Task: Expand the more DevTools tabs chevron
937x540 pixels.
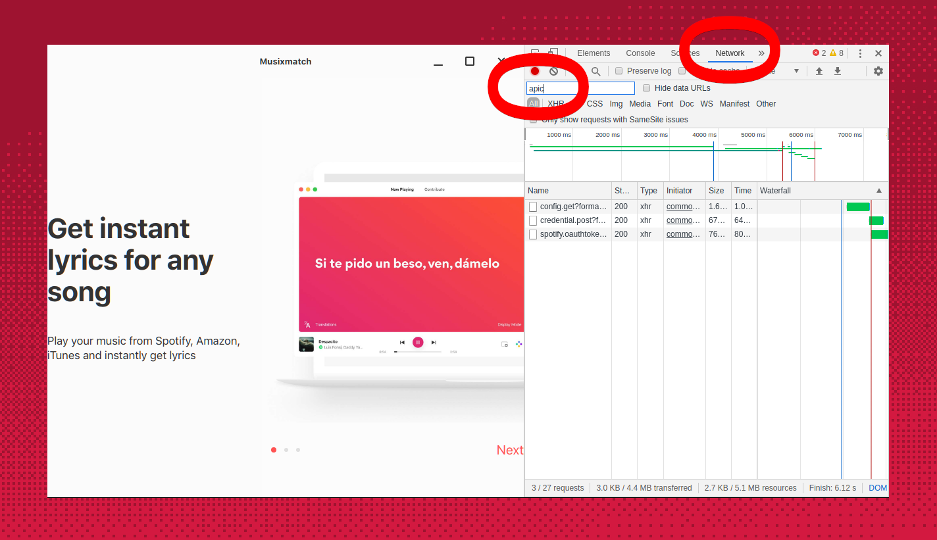Action: tap(761, 53)
